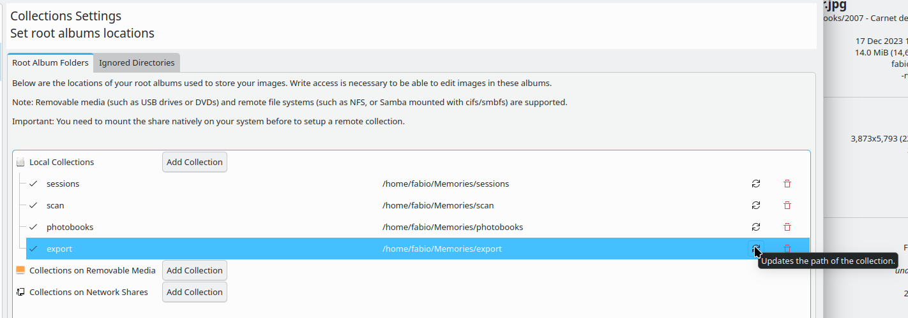Remove the export collection with trash icon

point(787,249)
